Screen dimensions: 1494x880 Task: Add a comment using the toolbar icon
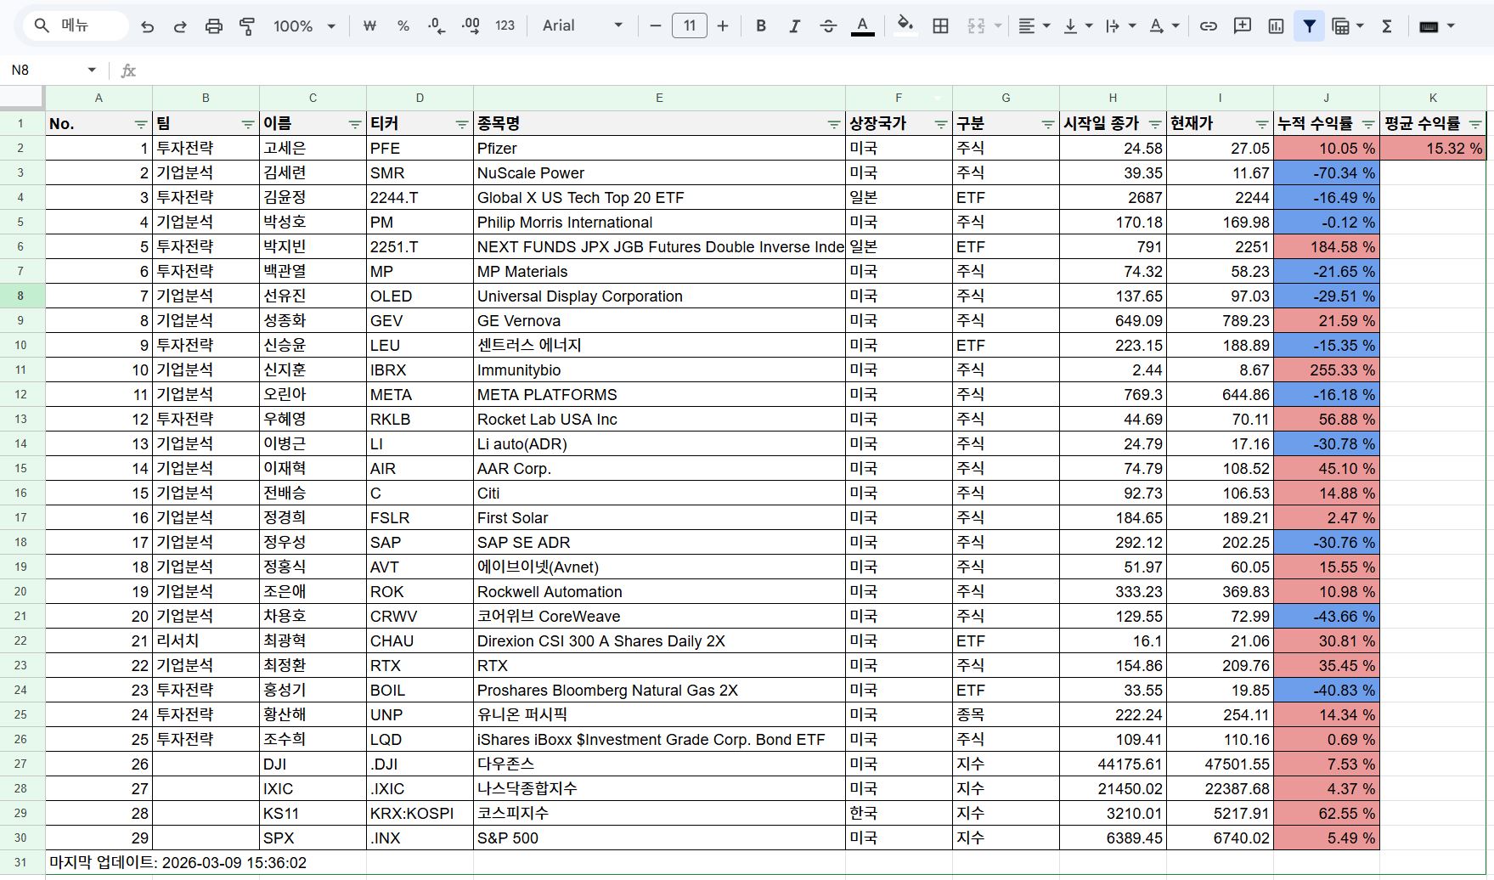click(x=1242, y=26)
